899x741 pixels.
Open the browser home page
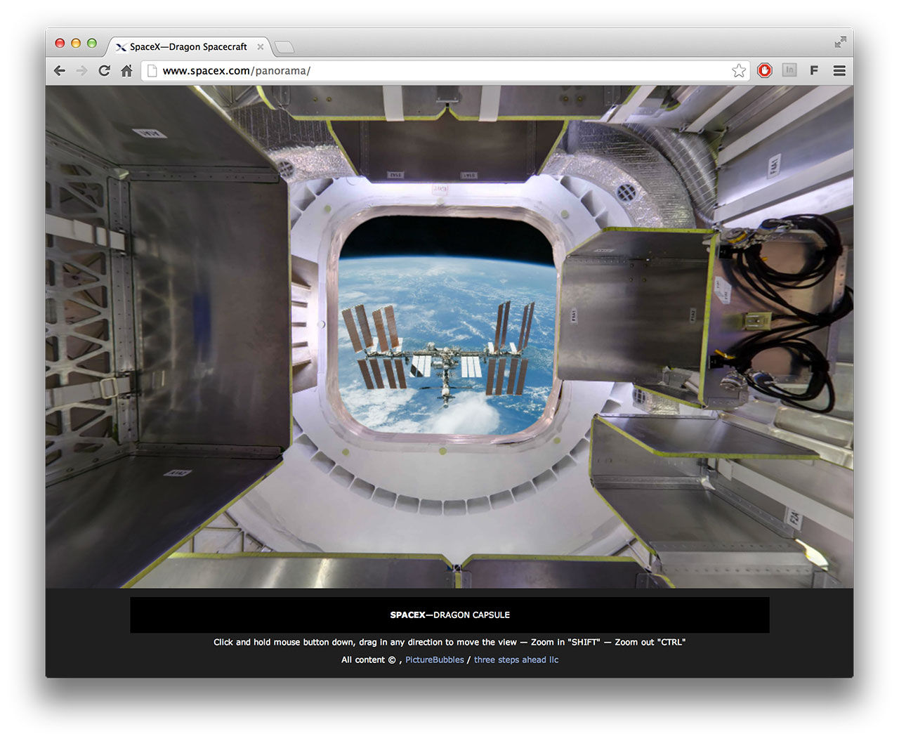[126, 71]
